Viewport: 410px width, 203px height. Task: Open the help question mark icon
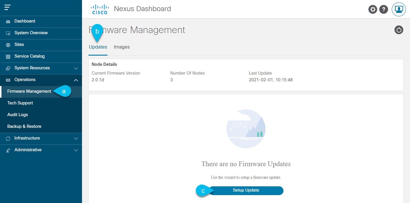pos(384,9)
